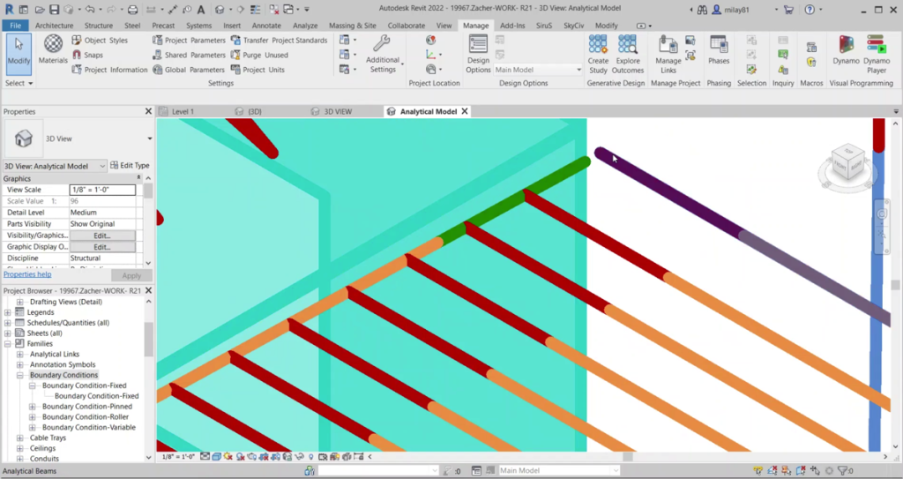Open Explore Outcomes
903x479 pixels.
pyautogui.click(x=627, y=54)
